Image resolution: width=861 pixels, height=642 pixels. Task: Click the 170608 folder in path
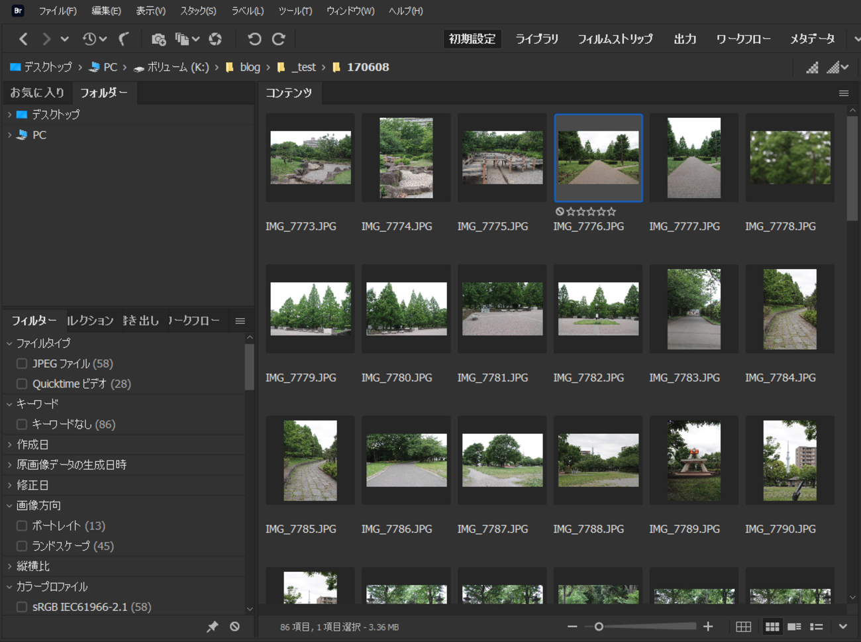click(361, 67)
